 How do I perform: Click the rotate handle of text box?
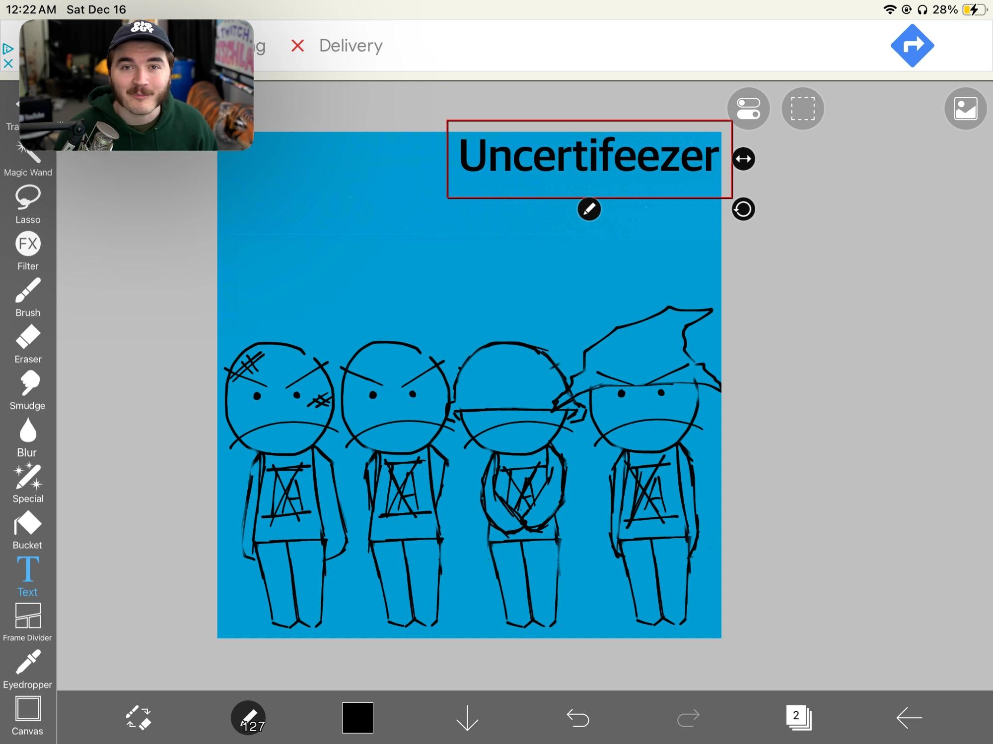(x=743, y=209)
